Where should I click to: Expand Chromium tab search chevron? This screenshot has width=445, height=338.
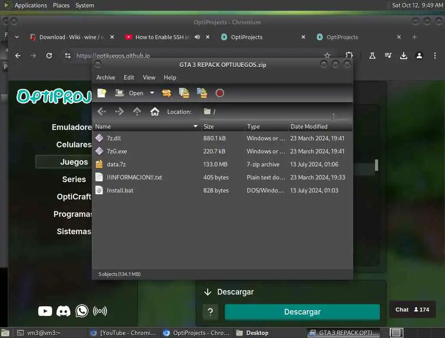click(17, 37)
